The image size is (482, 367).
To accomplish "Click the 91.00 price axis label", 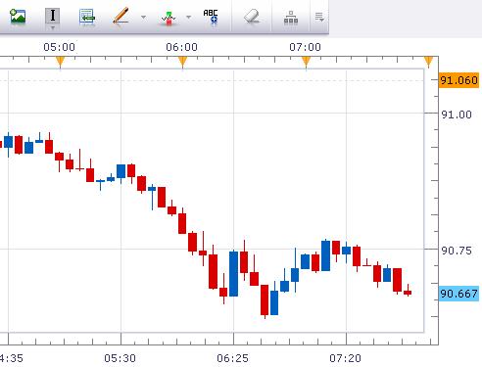I will (457, 115).
